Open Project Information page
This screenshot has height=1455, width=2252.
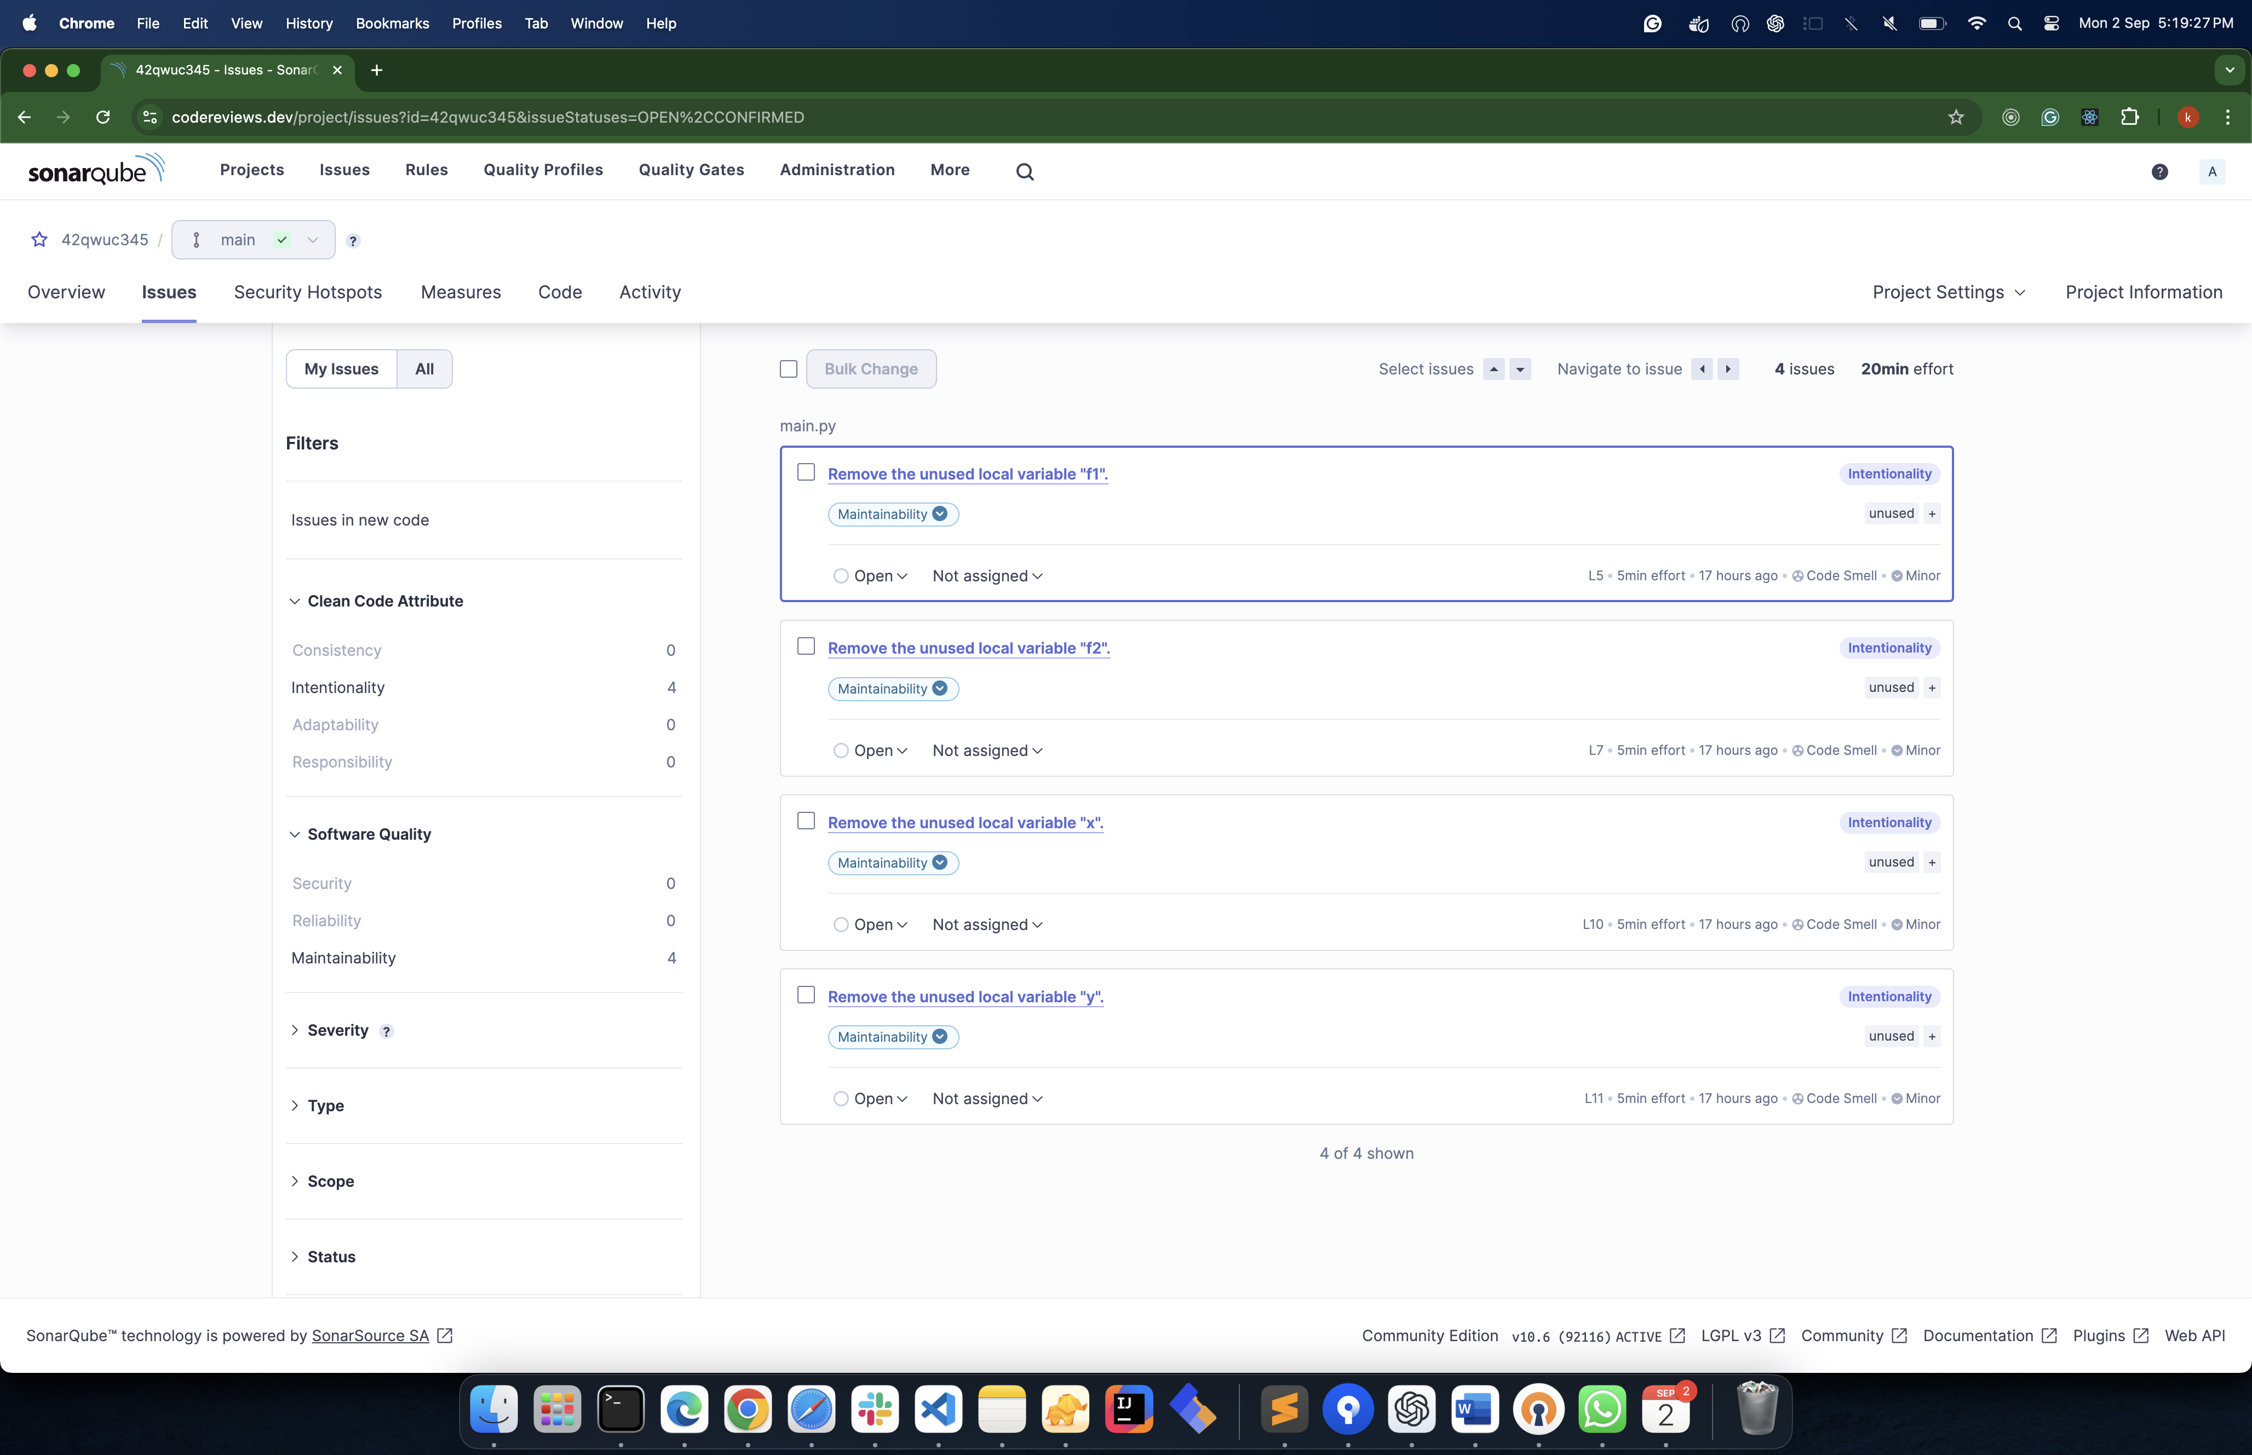click(2144, 293)
